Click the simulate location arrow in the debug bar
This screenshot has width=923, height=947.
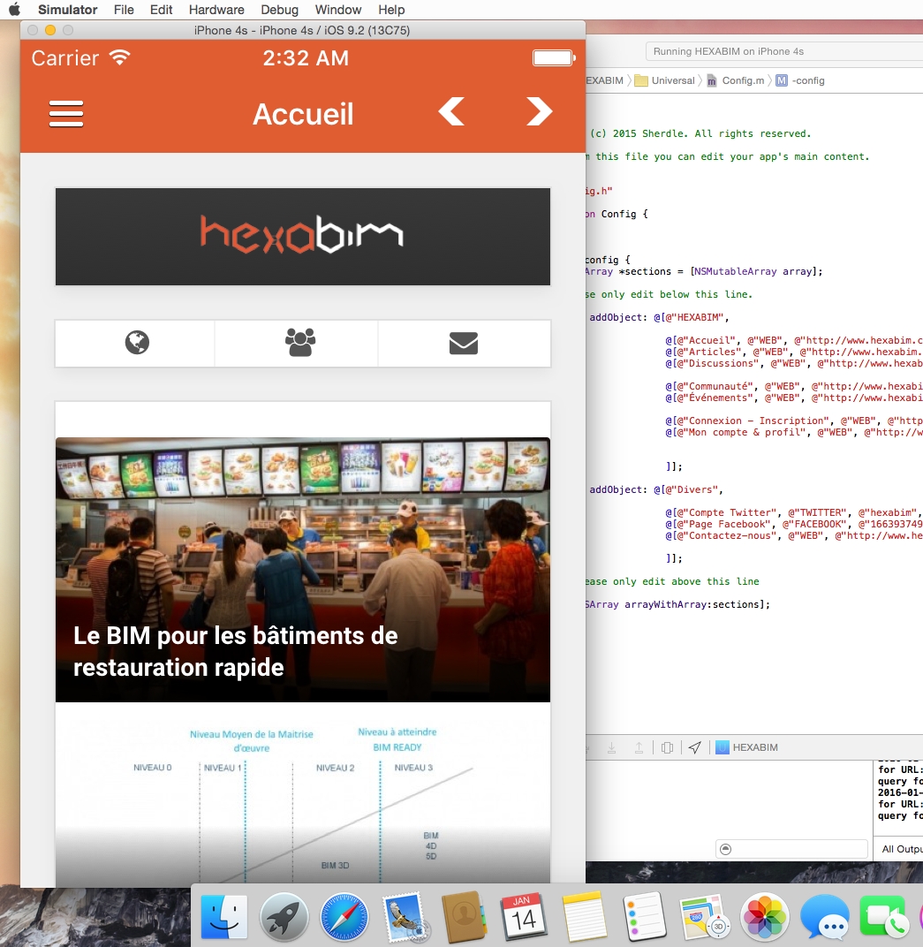pos(695,747)
